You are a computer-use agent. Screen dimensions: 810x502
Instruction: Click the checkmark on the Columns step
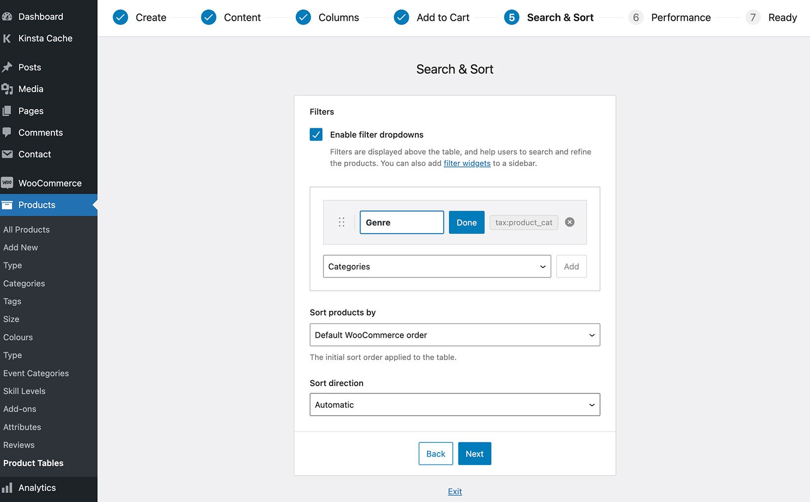(303, 17)
